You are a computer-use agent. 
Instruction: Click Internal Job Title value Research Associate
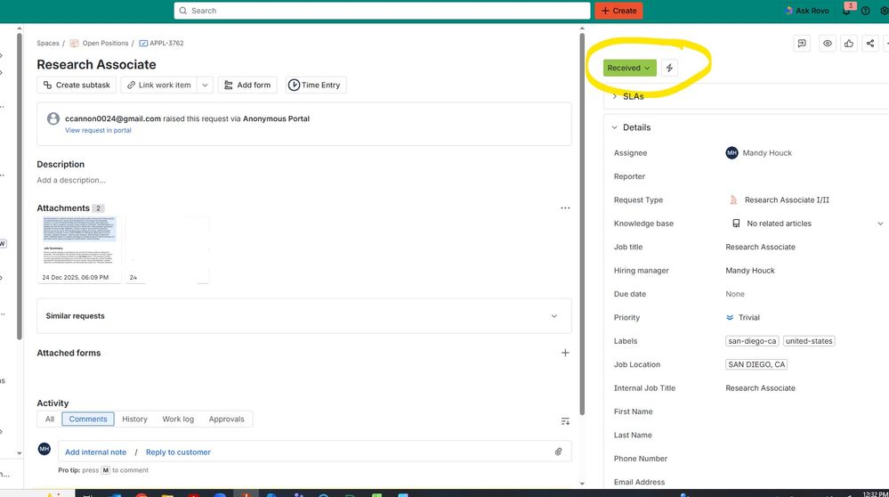(x=760, y=388)
